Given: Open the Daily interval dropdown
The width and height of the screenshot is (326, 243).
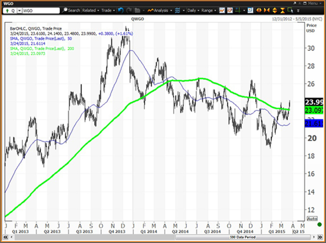Looking at the screenshot, I should [193, 11].
